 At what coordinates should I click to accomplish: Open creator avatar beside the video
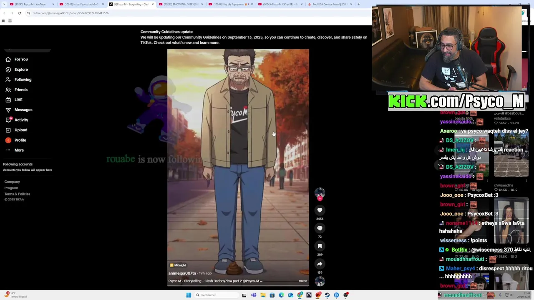320,193
